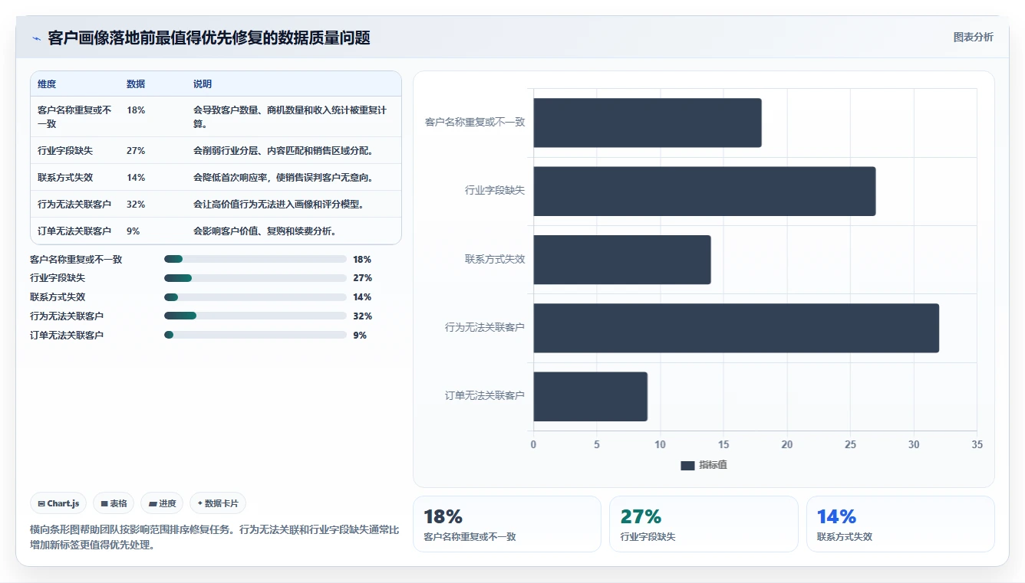Click the 18% data card
This screenshot has width=1025, height=583.
coord(507,524)
